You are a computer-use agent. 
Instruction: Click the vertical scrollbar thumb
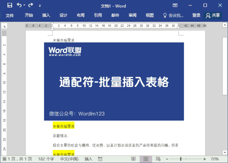click(x=225, y=66)
